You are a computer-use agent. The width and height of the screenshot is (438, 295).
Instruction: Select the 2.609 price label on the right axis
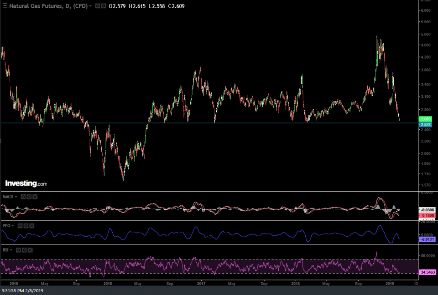pos(426,119)
